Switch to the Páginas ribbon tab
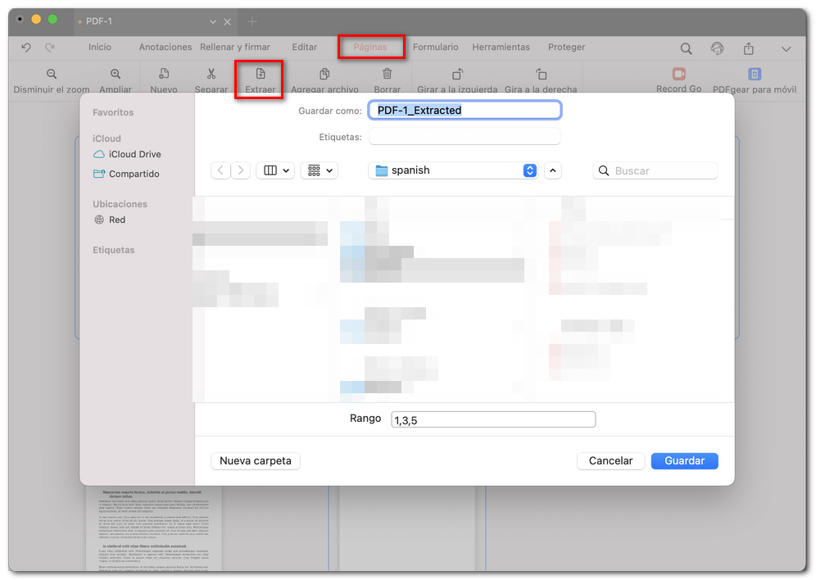This screenshot has width=816, height=580. pos(371,47)
